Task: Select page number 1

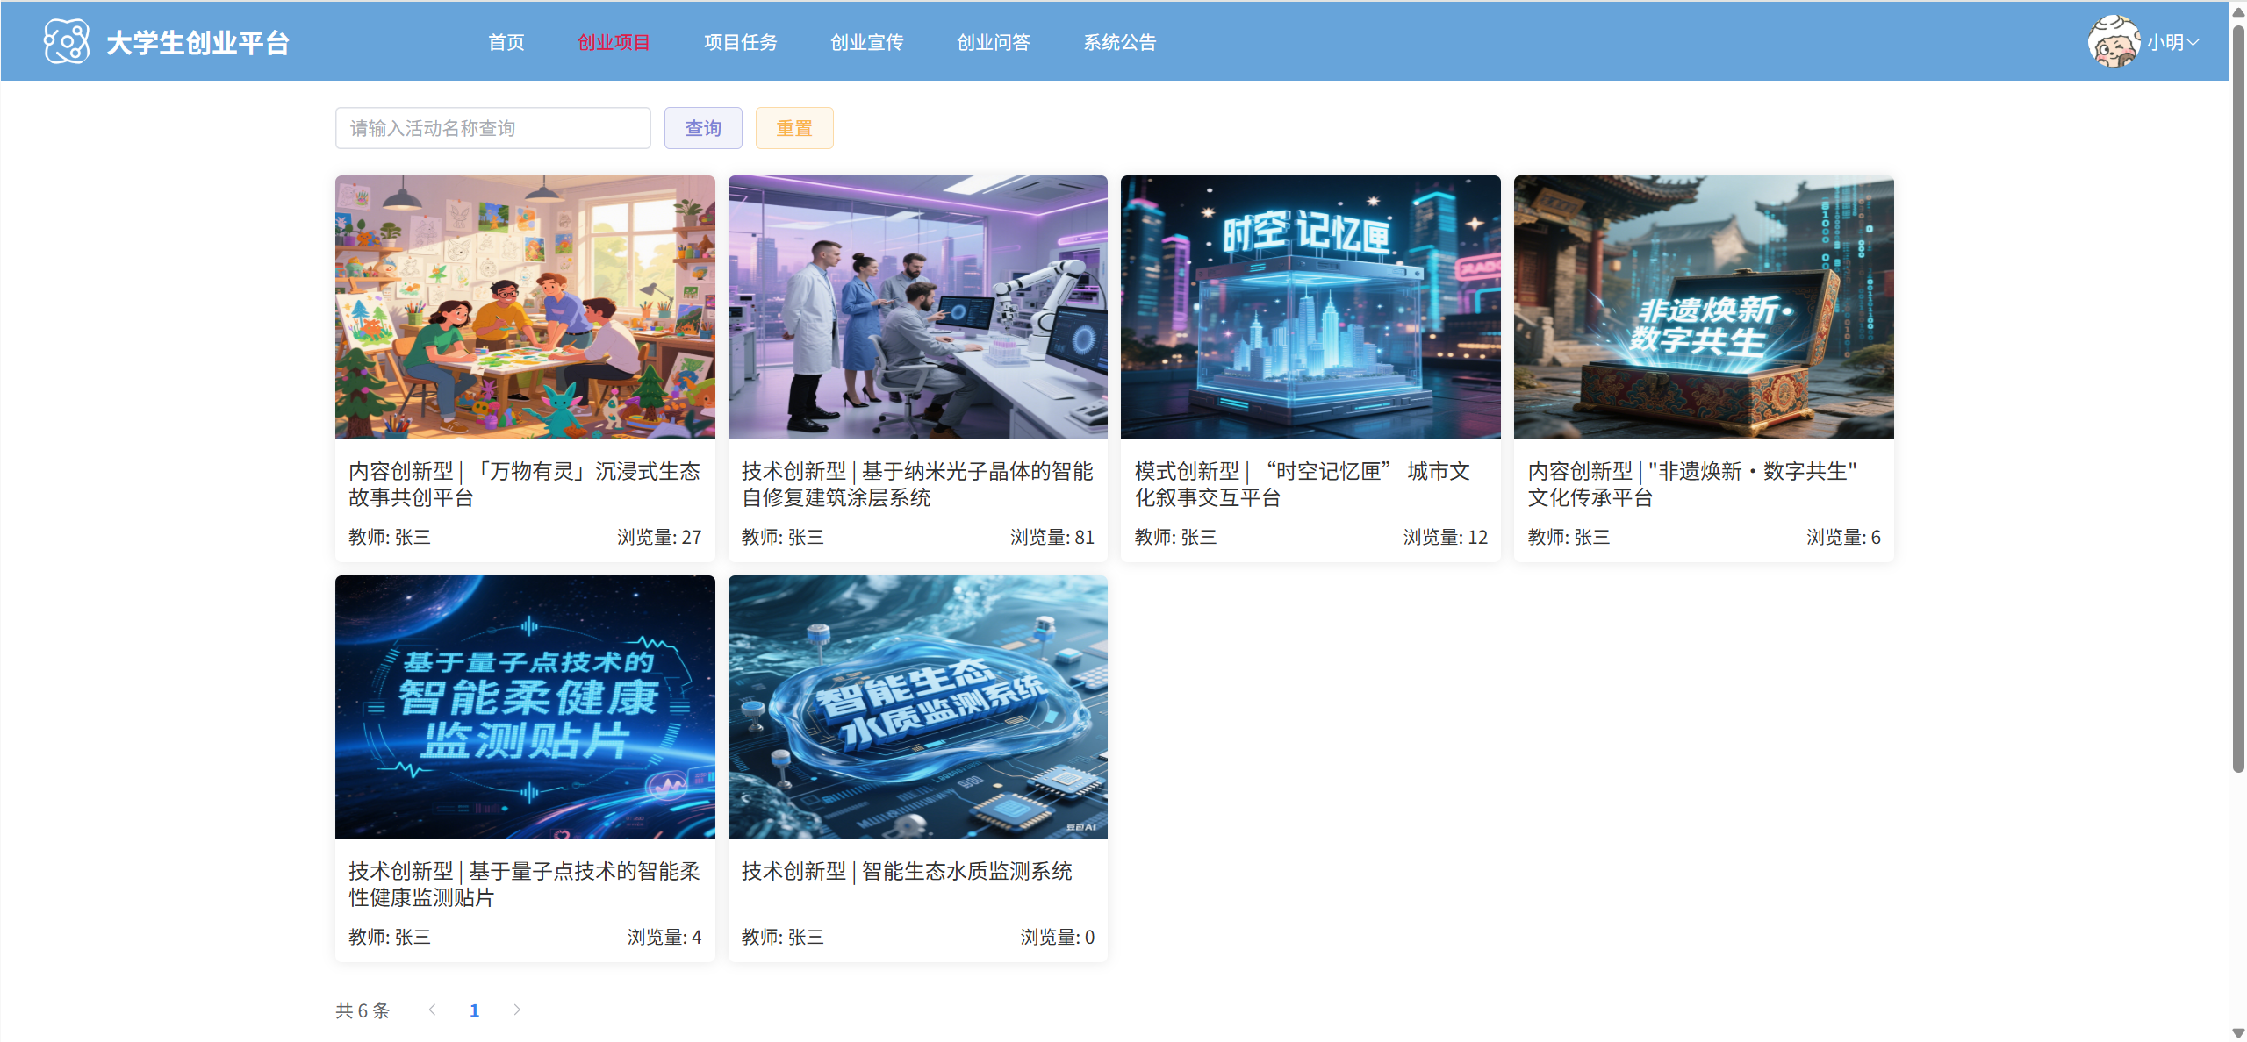Action: click(x=474, y=1010)
